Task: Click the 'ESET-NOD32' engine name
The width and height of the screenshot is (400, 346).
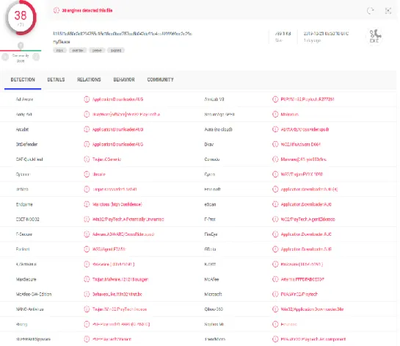Action: [x=28, y=220]
